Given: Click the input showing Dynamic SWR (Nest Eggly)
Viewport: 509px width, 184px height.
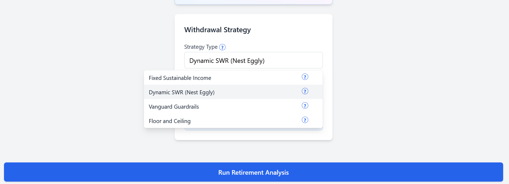Looking at the screenshot, I should [x=253, y=60].
